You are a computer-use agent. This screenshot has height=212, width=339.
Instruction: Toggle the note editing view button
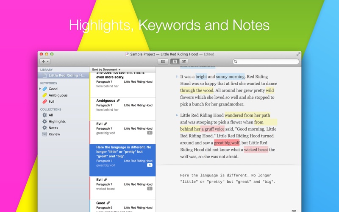pos(184,61)
